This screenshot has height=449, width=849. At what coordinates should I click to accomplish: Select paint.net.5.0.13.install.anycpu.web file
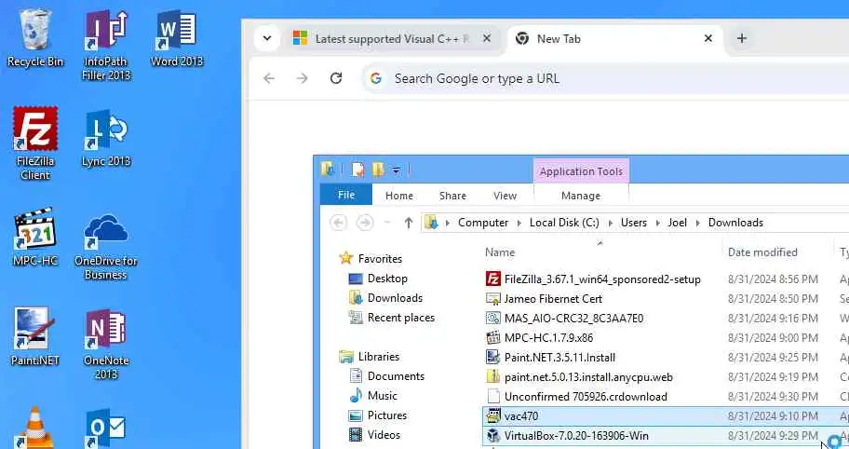coord(588,377)
